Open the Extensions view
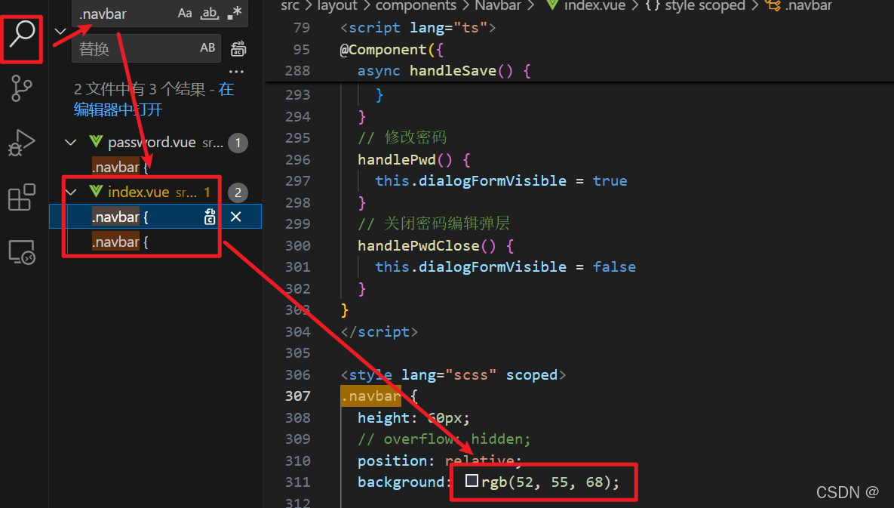The width and height of the screenshot is (894, 508). (x=22, y=197)
